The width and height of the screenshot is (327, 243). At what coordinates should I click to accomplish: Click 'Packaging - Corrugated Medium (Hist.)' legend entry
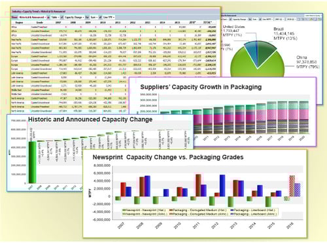198,210
